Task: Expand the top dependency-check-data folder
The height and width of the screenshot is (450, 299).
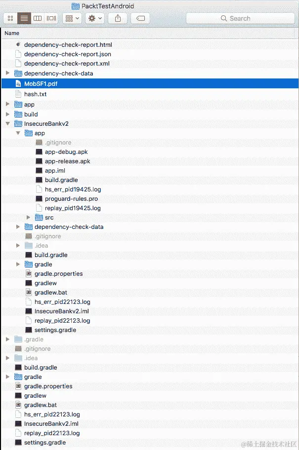Action: [8, 73]
